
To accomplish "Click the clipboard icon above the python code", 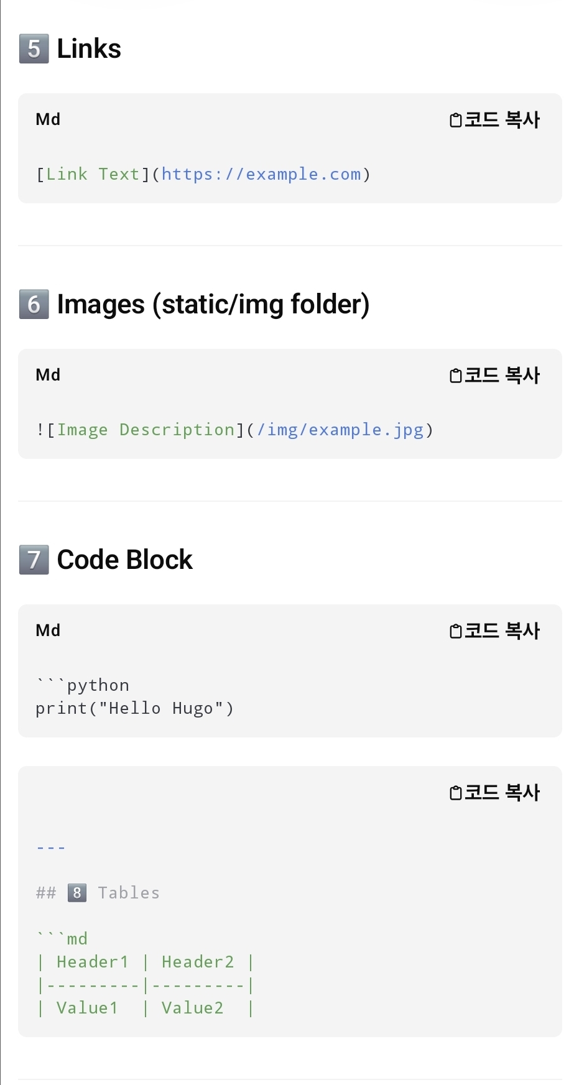I will [456, 631].
